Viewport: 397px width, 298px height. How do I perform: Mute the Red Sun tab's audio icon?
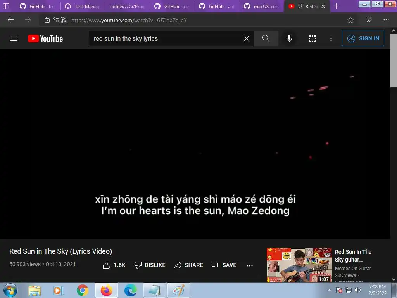point(300,6)
